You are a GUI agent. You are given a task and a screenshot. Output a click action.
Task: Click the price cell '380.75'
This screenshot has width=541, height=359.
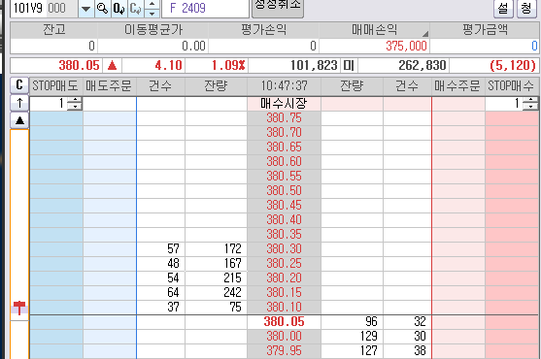[x=284, y=118]
